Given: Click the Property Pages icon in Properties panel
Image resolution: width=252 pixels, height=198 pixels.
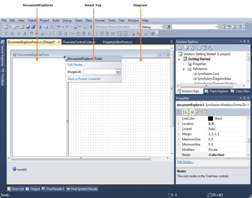Looking at the screenshot, I should pyautogui.click(x=205, y=112).
